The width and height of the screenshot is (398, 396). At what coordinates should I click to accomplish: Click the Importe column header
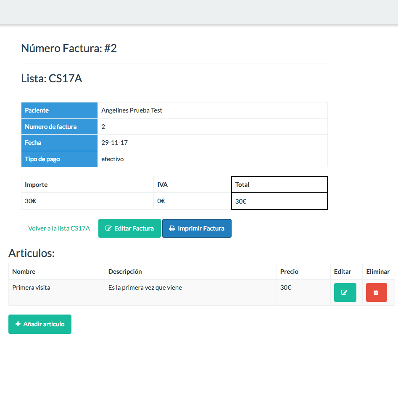(x=87, y=184)
